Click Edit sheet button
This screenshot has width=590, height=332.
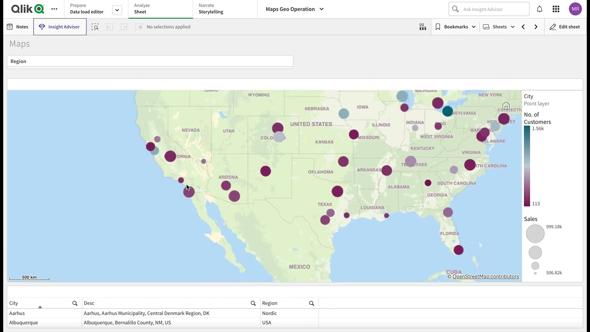point(565,27)
